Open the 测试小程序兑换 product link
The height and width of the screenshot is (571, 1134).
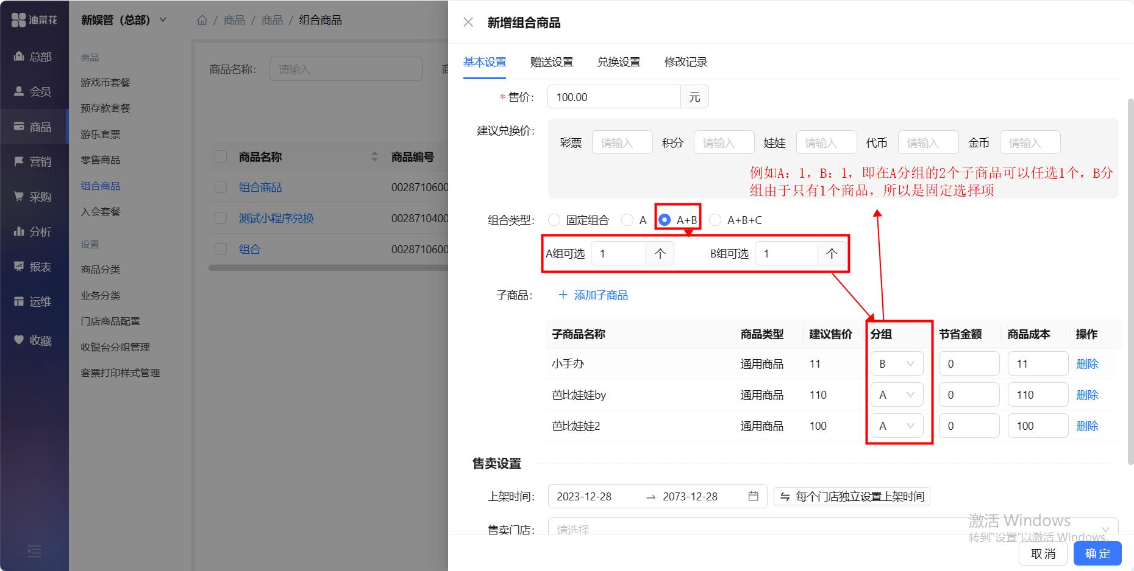pyautogui.click(x=276, y=218)
